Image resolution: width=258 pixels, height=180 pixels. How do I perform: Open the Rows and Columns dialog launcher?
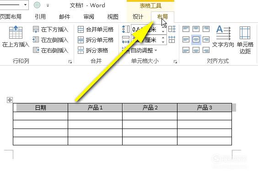click(x=70, y=62)
